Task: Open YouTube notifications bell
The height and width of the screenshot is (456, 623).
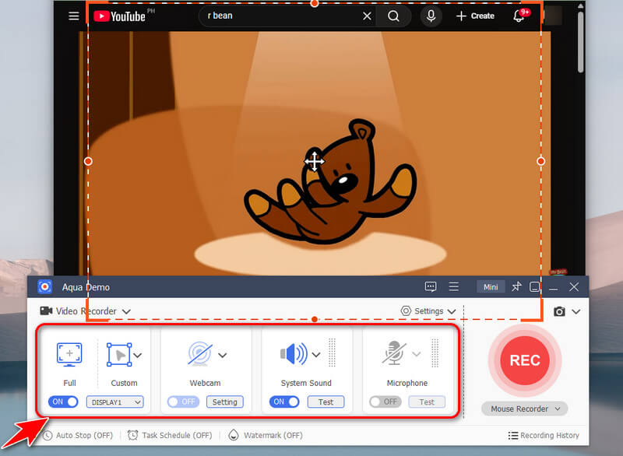Action: (x=519, y=16)
